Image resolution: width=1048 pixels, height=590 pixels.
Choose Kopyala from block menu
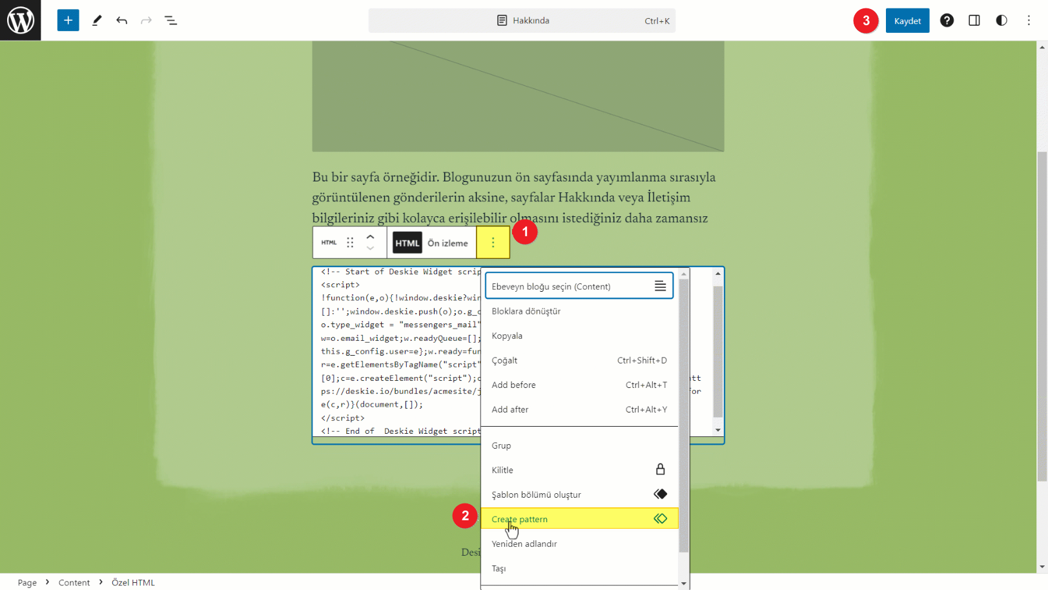coord(579,336)
